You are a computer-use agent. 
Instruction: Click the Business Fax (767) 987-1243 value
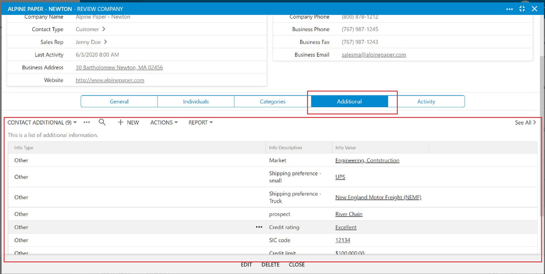point(360,42)
